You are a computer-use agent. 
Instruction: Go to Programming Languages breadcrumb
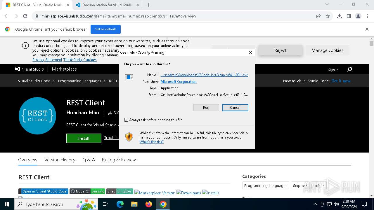coord(79,81)
